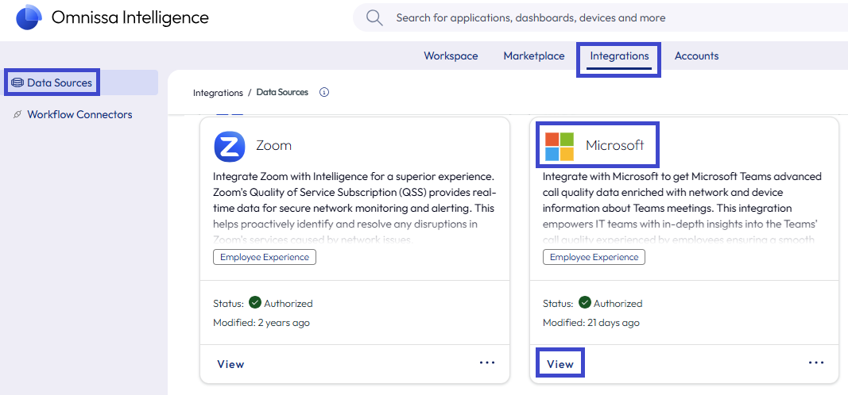Focus the search applications and dashboards field

tap(600, 17)
